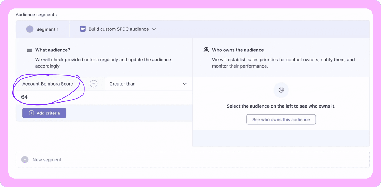Click the New segment row label
Image resolution: width=381 pixels, height=187 pixels.
[47, 160]
